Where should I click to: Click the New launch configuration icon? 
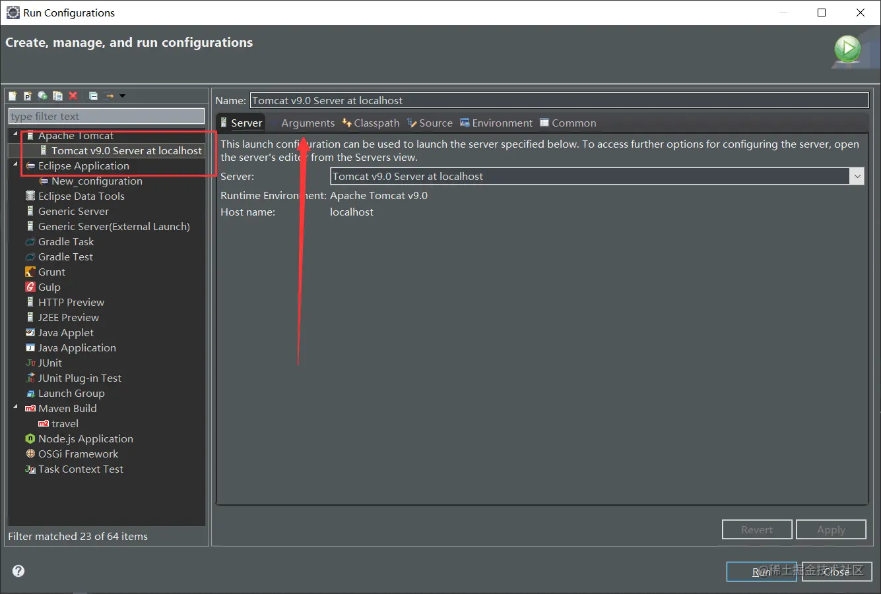tap(13, 96)
